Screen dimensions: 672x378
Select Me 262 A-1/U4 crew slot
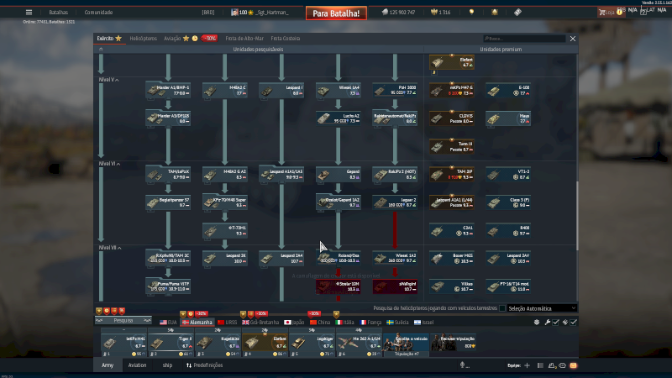[360, 344]
